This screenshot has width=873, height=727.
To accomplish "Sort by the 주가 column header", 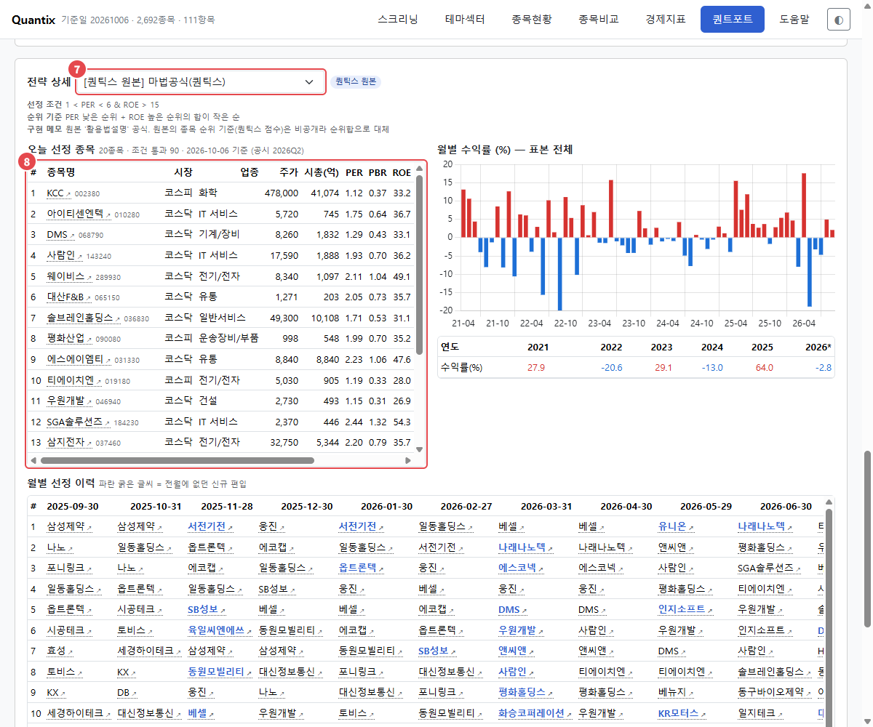I will [x=289, y=172].
